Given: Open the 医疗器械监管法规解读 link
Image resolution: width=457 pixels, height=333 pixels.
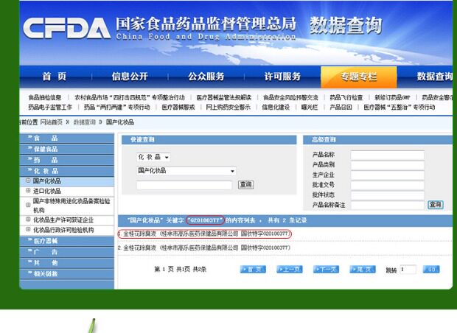Looking at the screenshot, I should point(223,97).
